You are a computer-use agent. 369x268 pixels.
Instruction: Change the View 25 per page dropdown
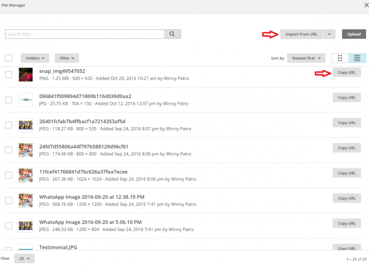click(x=24, y=259)
